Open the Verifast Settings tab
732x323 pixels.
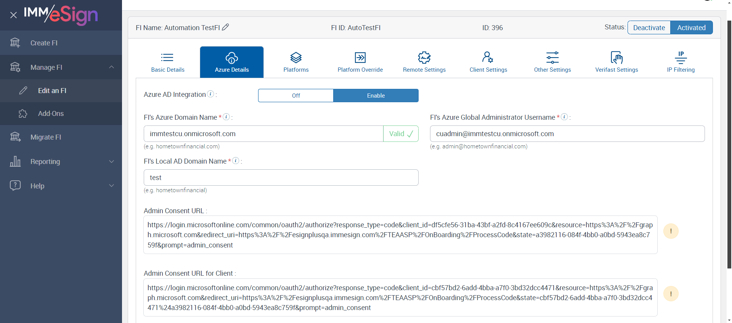616,62
